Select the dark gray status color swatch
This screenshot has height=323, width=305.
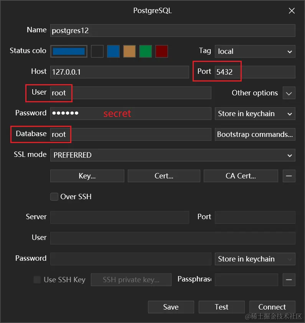point(97,51)
